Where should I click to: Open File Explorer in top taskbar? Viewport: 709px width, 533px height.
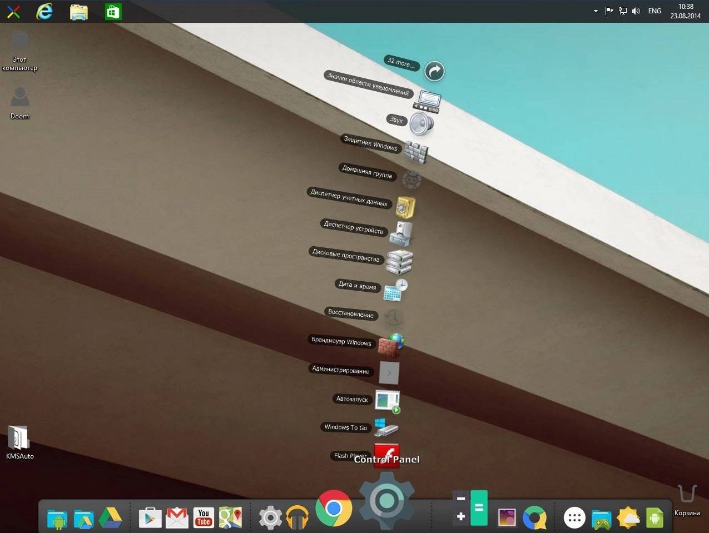click(79, 12)
